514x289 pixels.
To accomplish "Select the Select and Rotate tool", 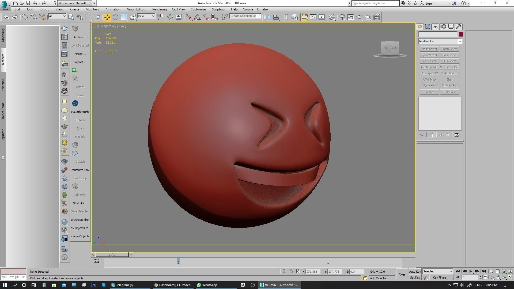I will (115, 17).
